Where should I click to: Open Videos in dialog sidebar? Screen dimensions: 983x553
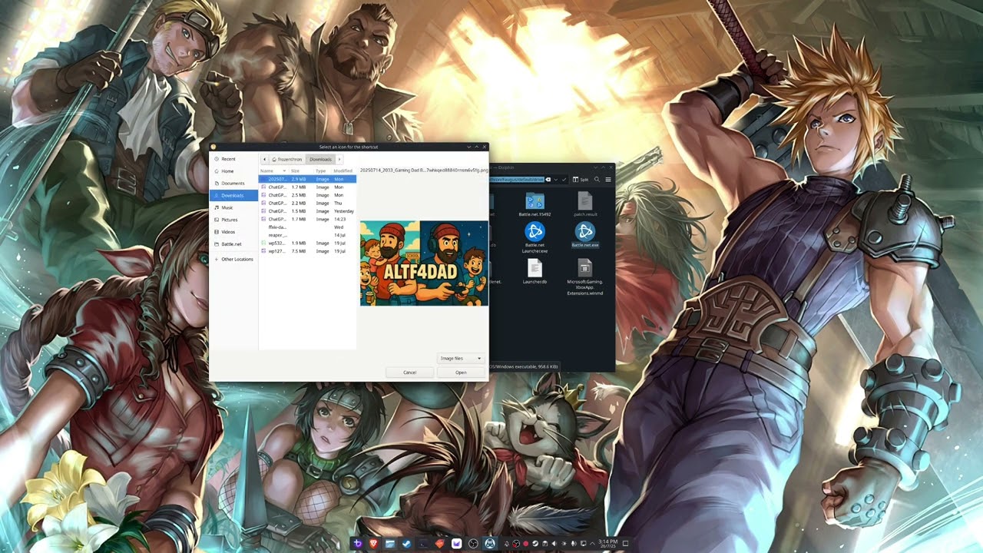pyautogui.click(x=233, y=232)
